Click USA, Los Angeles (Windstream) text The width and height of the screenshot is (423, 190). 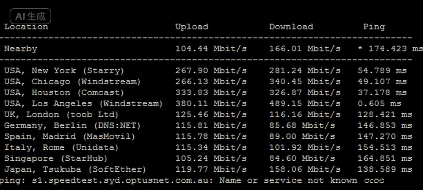point(83,104)
